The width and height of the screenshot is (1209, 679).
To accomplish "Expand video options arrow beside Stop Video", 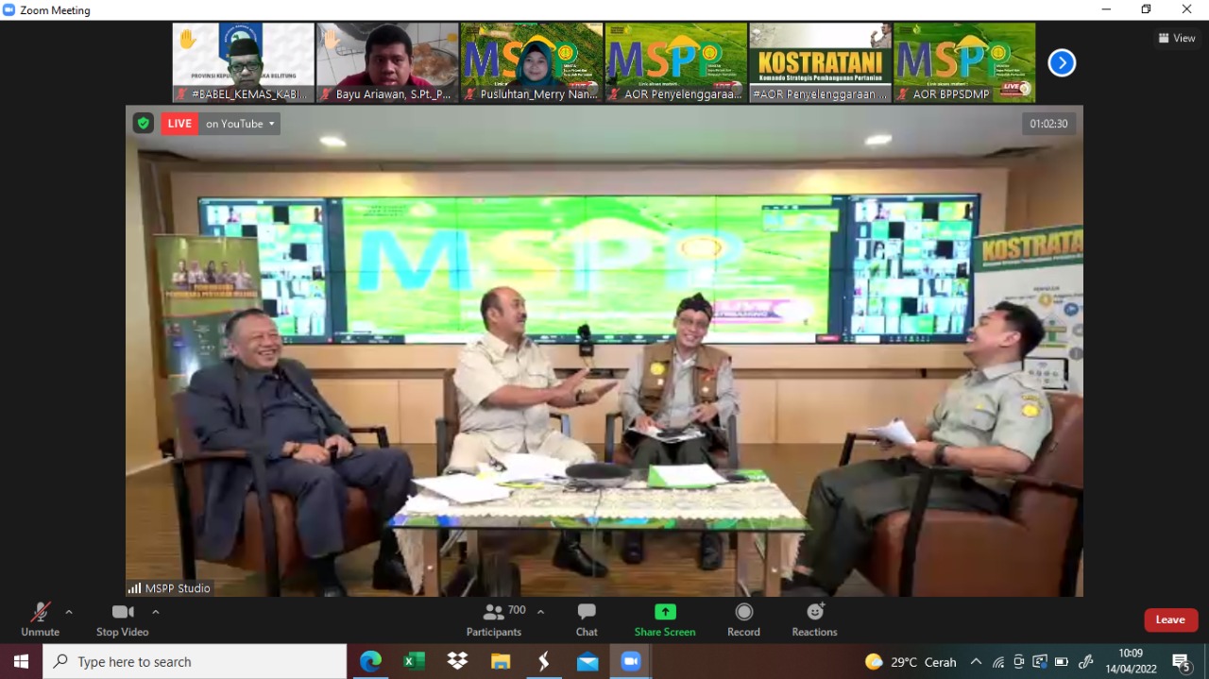I will (x=156, y=612).
